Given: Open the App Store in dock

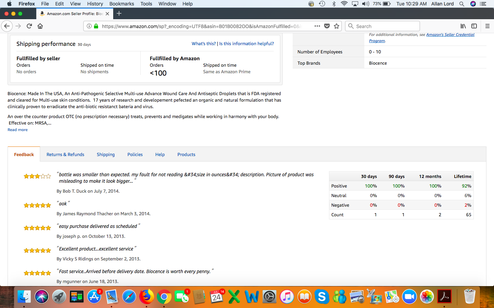Looking at the screenshot, I should [x=94, y=297].
